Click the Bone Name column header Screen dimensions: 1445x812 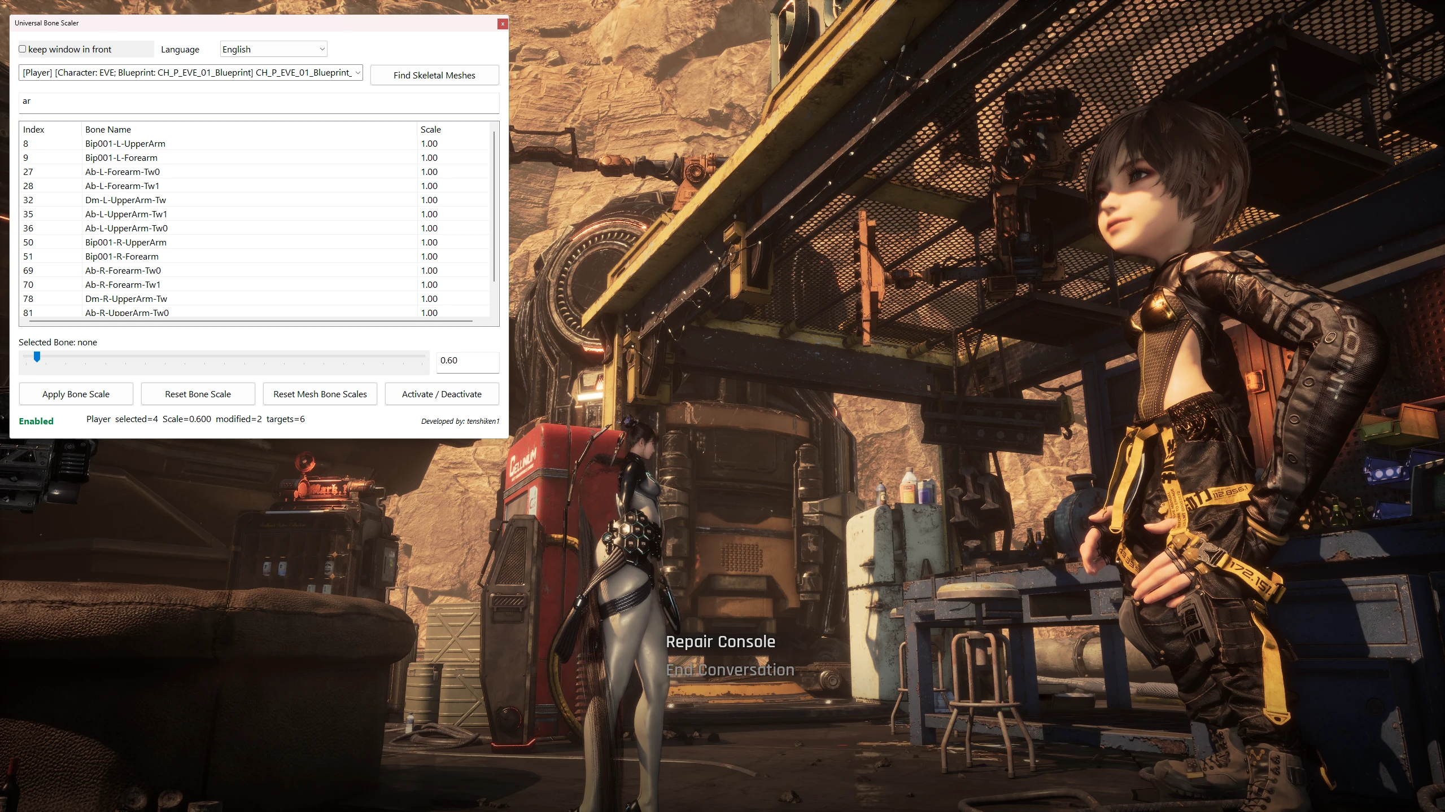click(249, 129)
